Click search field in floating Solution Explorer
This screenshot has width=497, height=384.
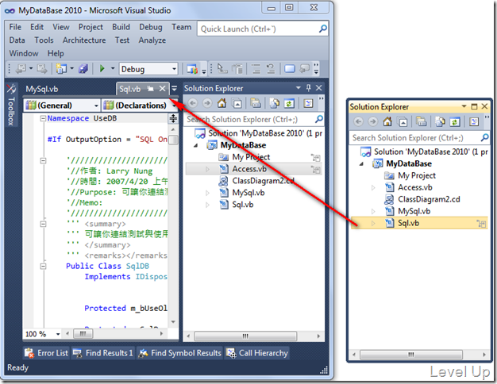pyautogui.click(x=420, y=138)
